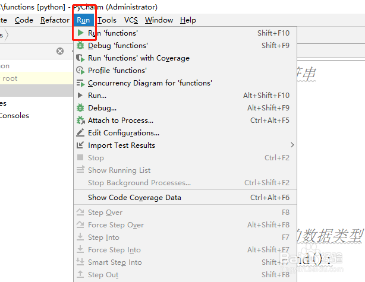Click the Ctrl+Alt+F5 shortcut text
The image size is (365, 282).
(x=270, y=121)
